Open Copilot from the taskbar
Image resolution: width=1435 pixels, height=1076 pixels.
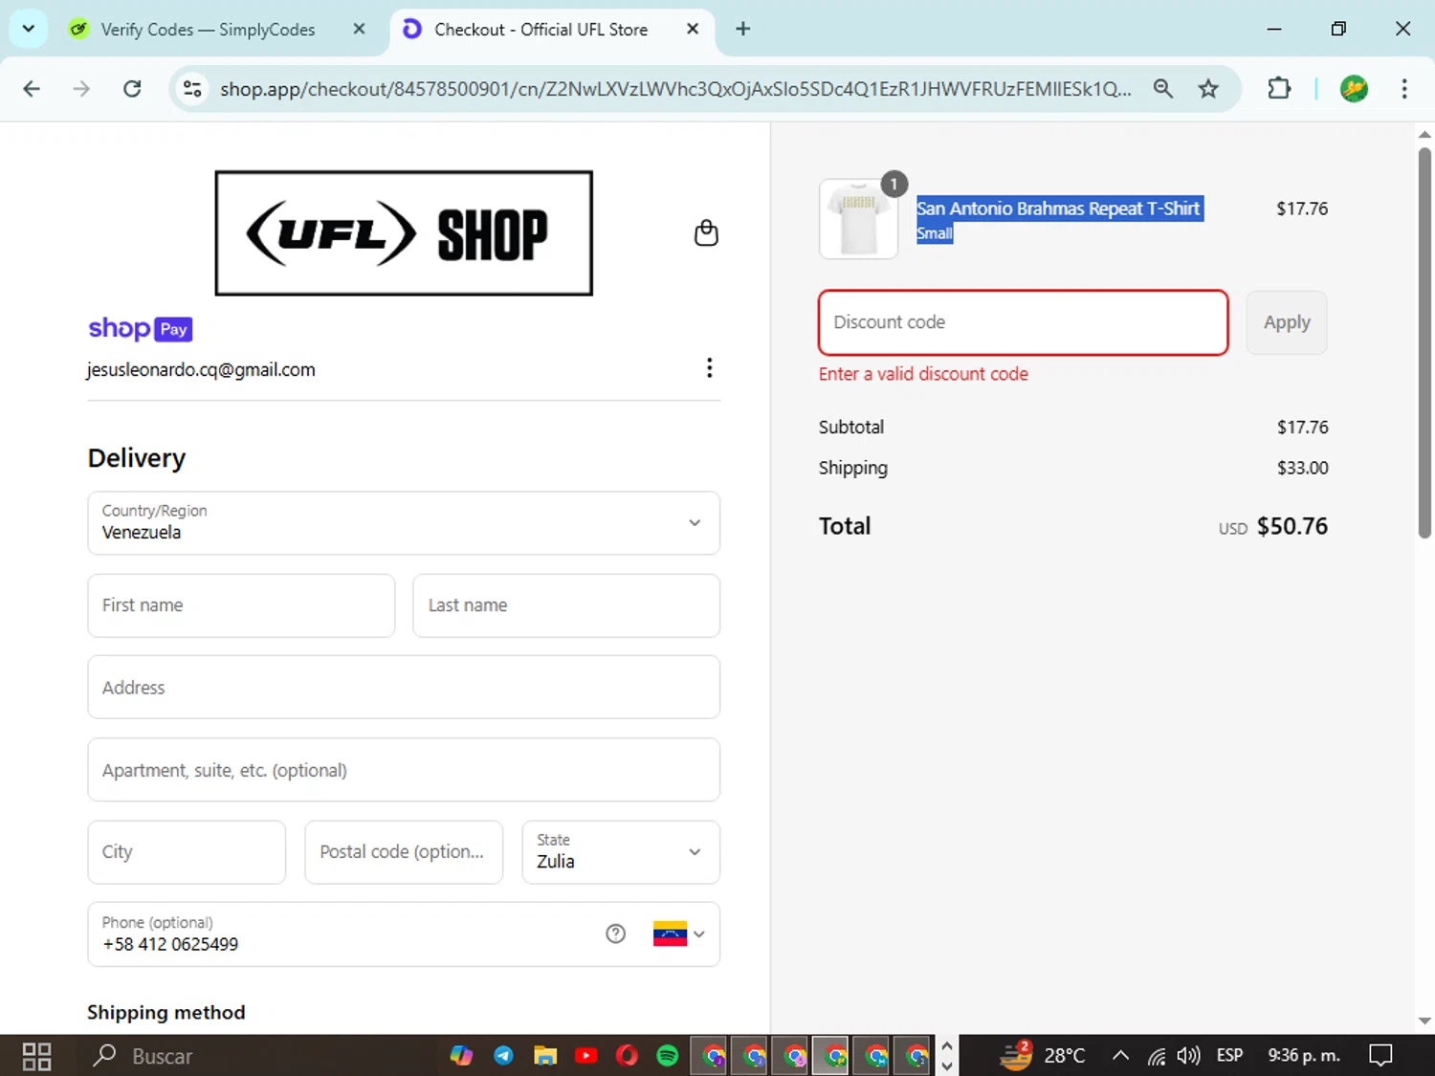coord(462,1056)
